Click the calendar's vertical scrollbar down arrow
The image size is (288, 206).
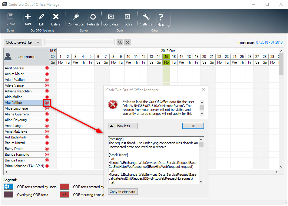click(281, 167)
